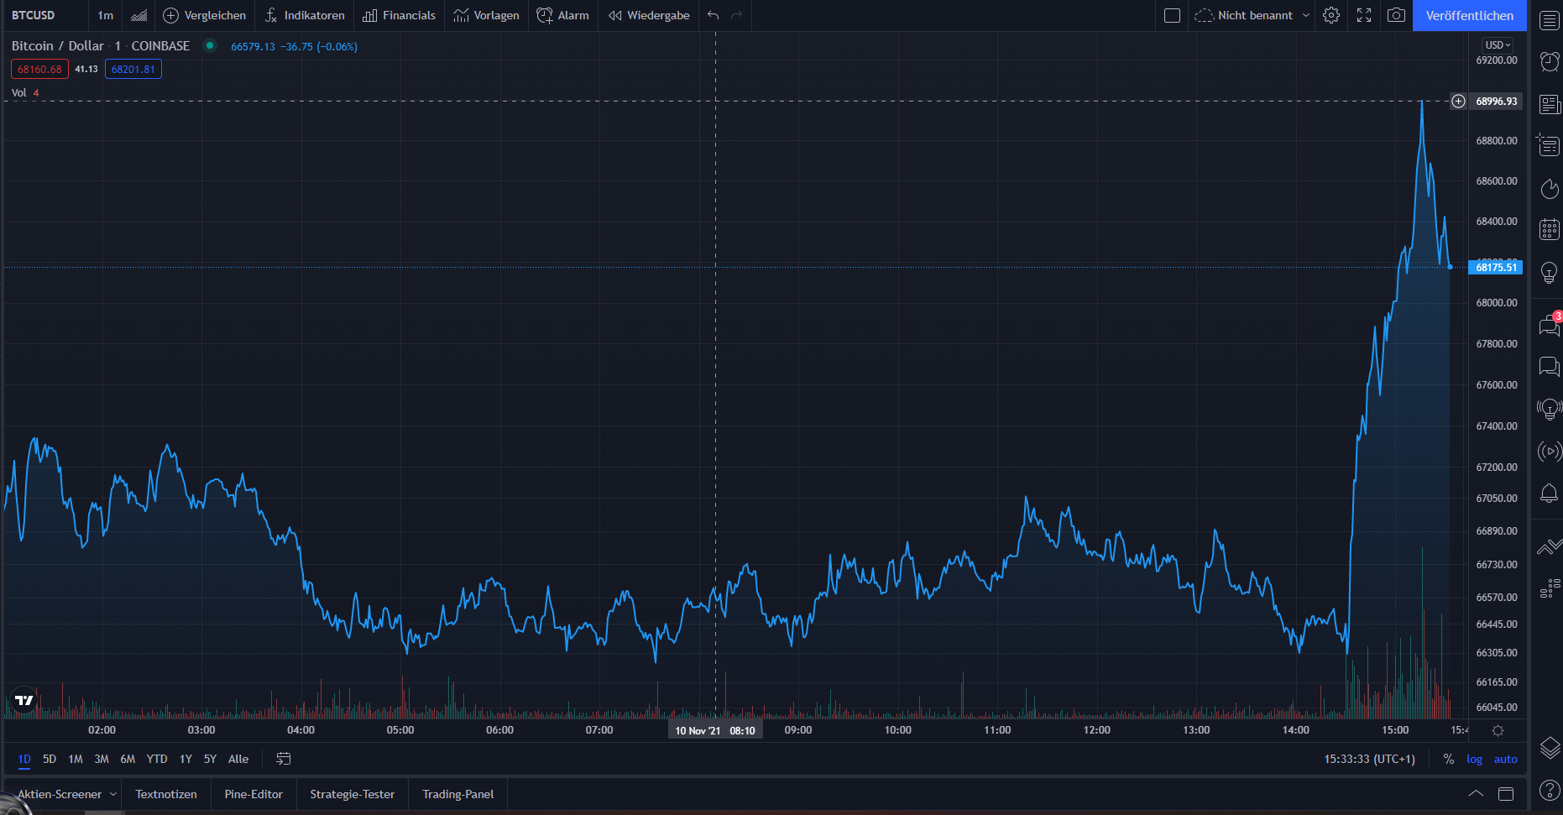Image resolution: width=1563 pixels, height=815 pixels.
Task: Take a chart snapshot with camera icon
Action: pos(1396,15)
